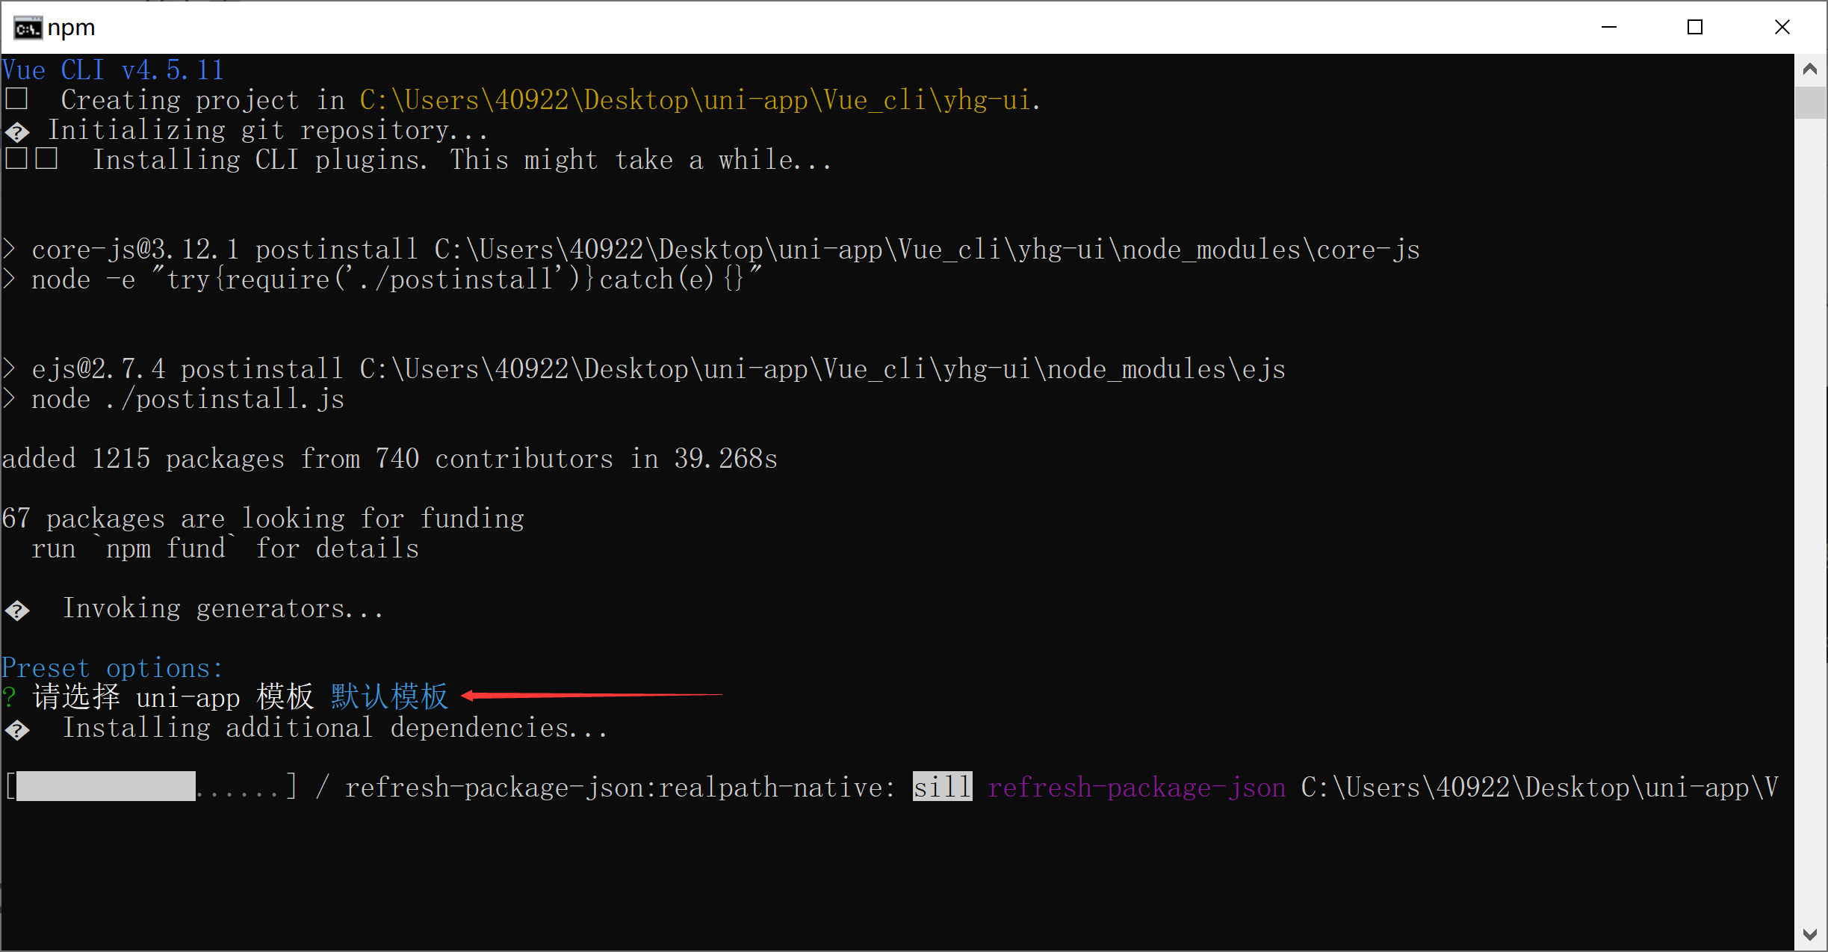Minimize the npm console window
The width and height of the screenshot is (1828, 952).
(1609, 28)
